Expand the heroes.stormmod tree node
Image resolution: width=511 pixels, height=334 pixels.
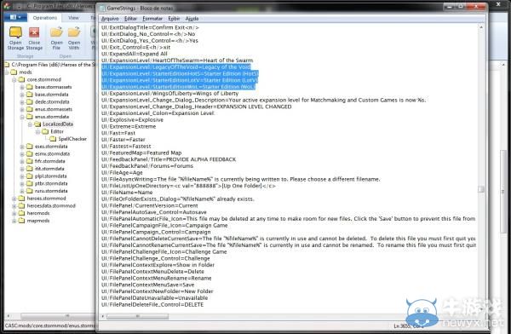14,199
